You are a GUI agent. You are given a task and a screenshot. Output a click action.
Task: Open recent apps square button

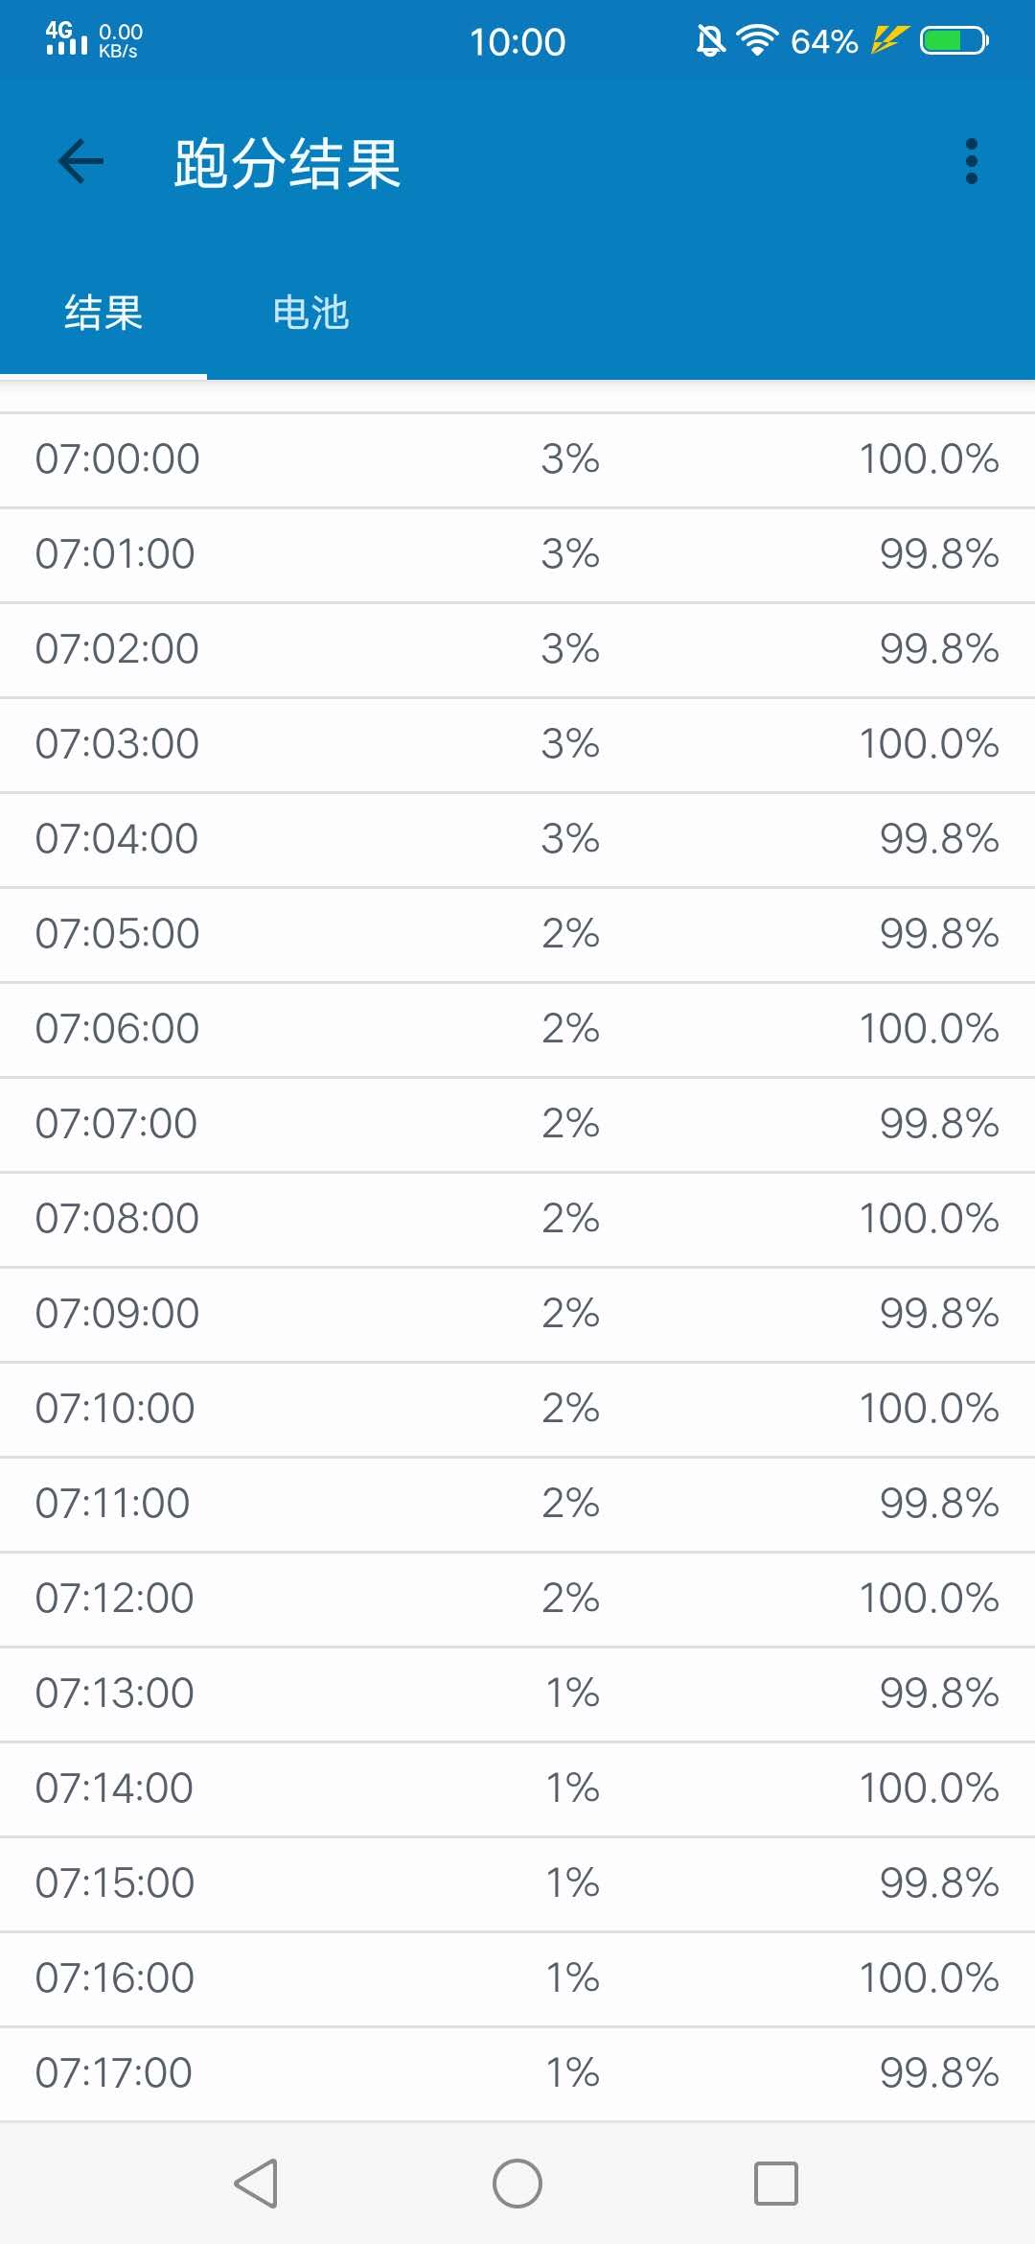point(776,2184)
